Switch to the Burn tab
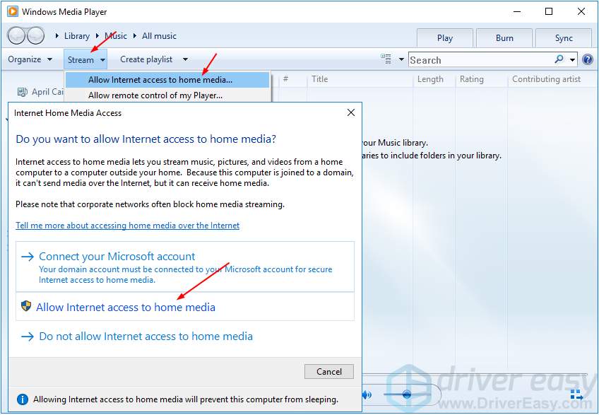 click(x=504, y=38)
